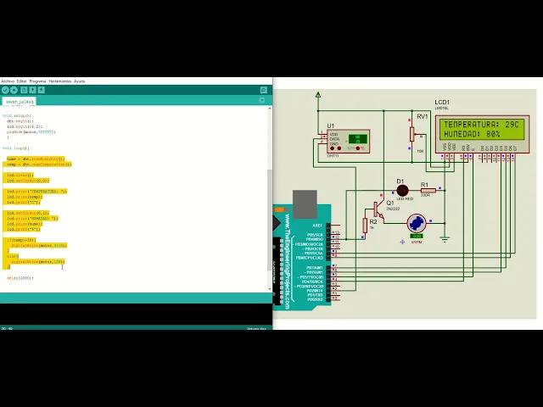The height and width of the screenshot is (407, 543).
Task: Click the AREF pin label on Arduino board
Action: (x=317, y=226)
